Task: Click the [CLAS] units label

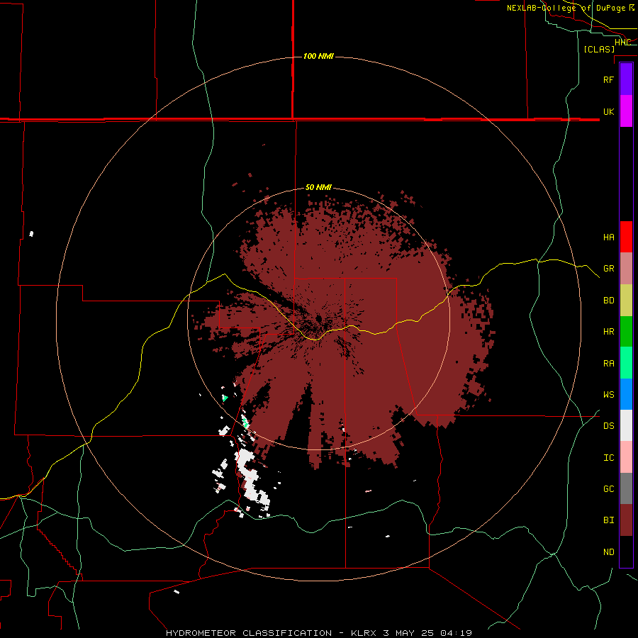Action: pos(599,49)
